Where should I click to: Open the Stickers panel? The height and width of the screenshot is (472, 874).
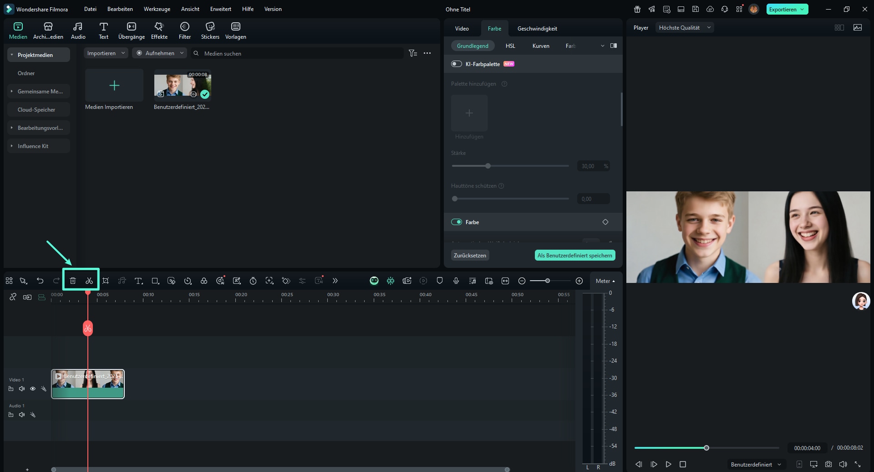pyautogui.click(x=210, y=31)
